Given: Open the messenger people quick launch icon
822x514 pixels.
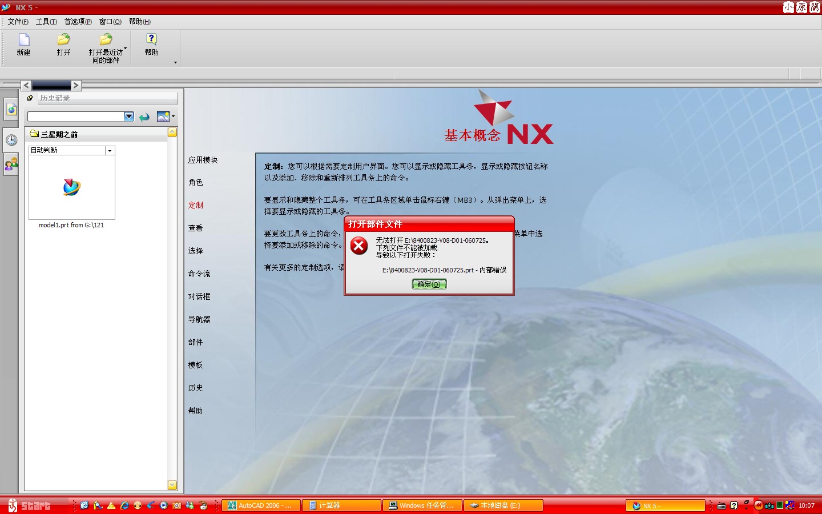Looking at the screenshot, I should coord(190,505).
